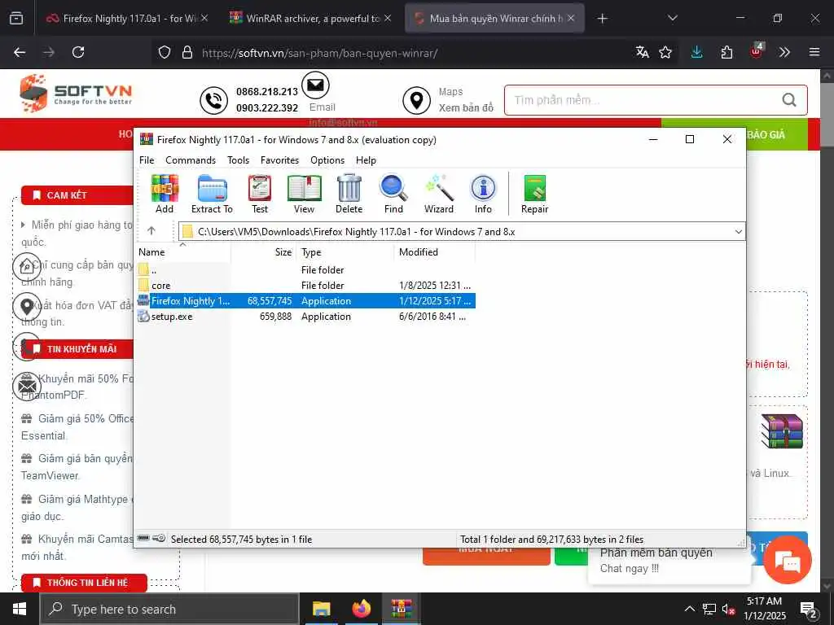The height and width of the screenshot is (625, 834).
Task: Open the Tools menu
Action: [x=239, y=160]
